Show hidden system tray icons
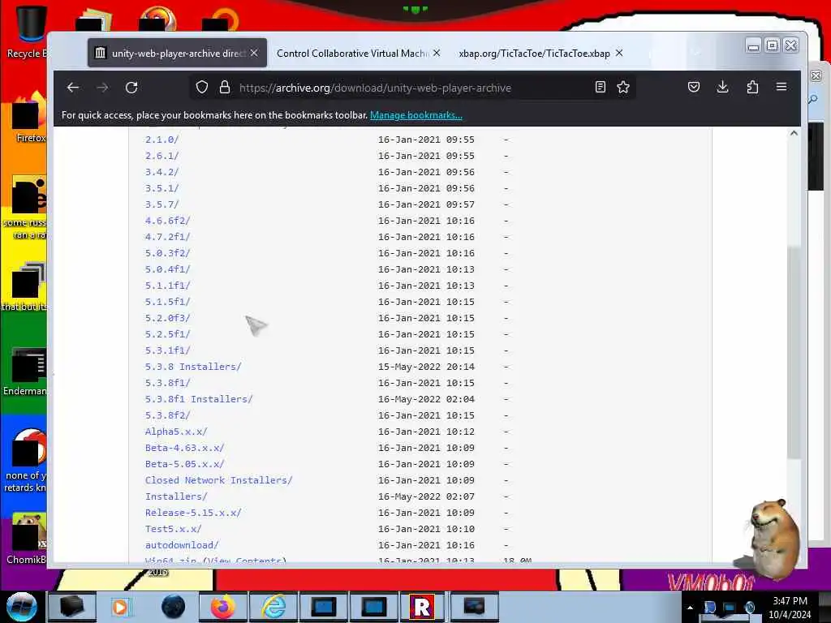831x623 pixels. pos(690,608)
